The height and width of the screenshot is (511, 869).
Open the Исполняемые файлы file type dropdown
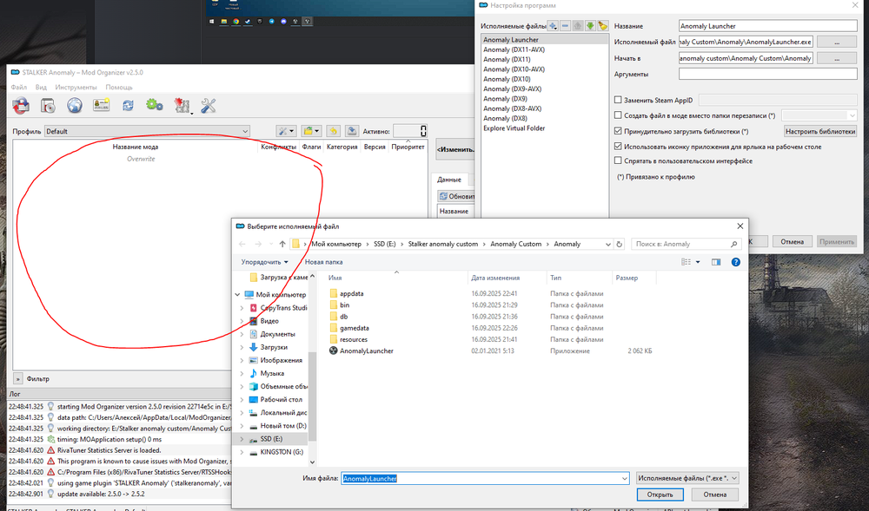[x=687, y=477]
